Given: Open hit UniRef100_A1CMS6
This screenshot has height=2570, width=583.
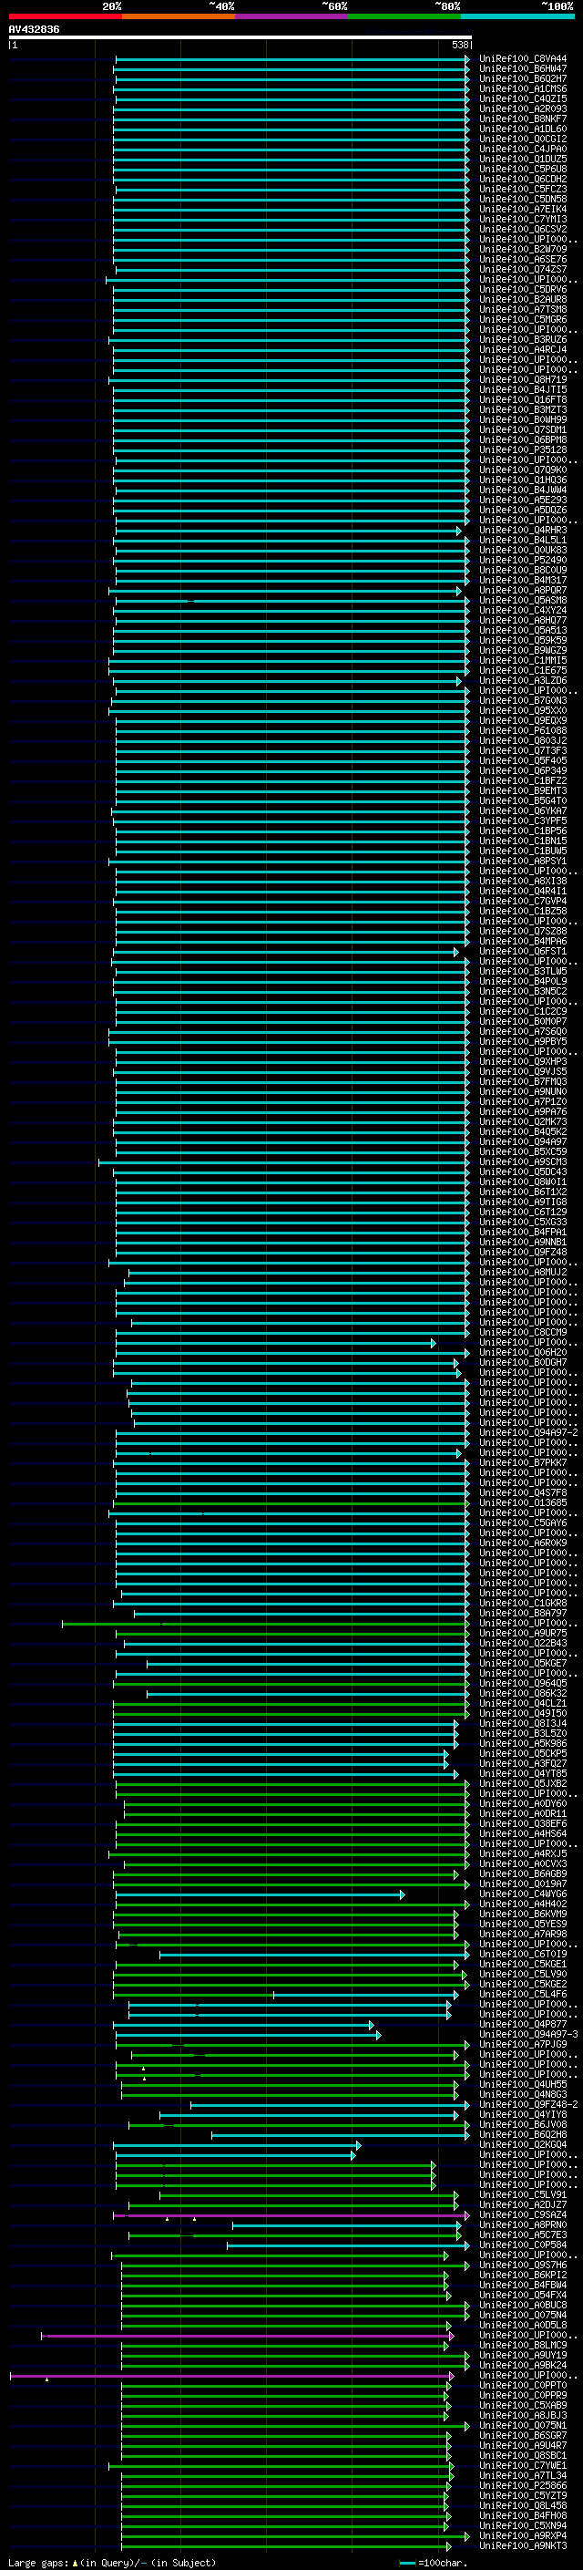Looking at the screenshot, I should [523, 88].
